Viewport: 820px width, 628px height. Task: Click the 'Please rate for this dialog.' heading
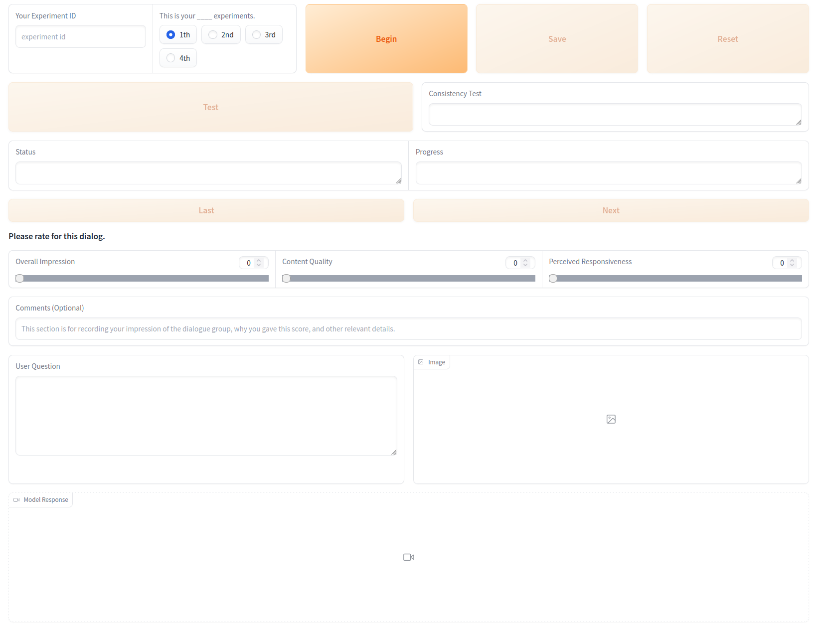tap(57, 236)
